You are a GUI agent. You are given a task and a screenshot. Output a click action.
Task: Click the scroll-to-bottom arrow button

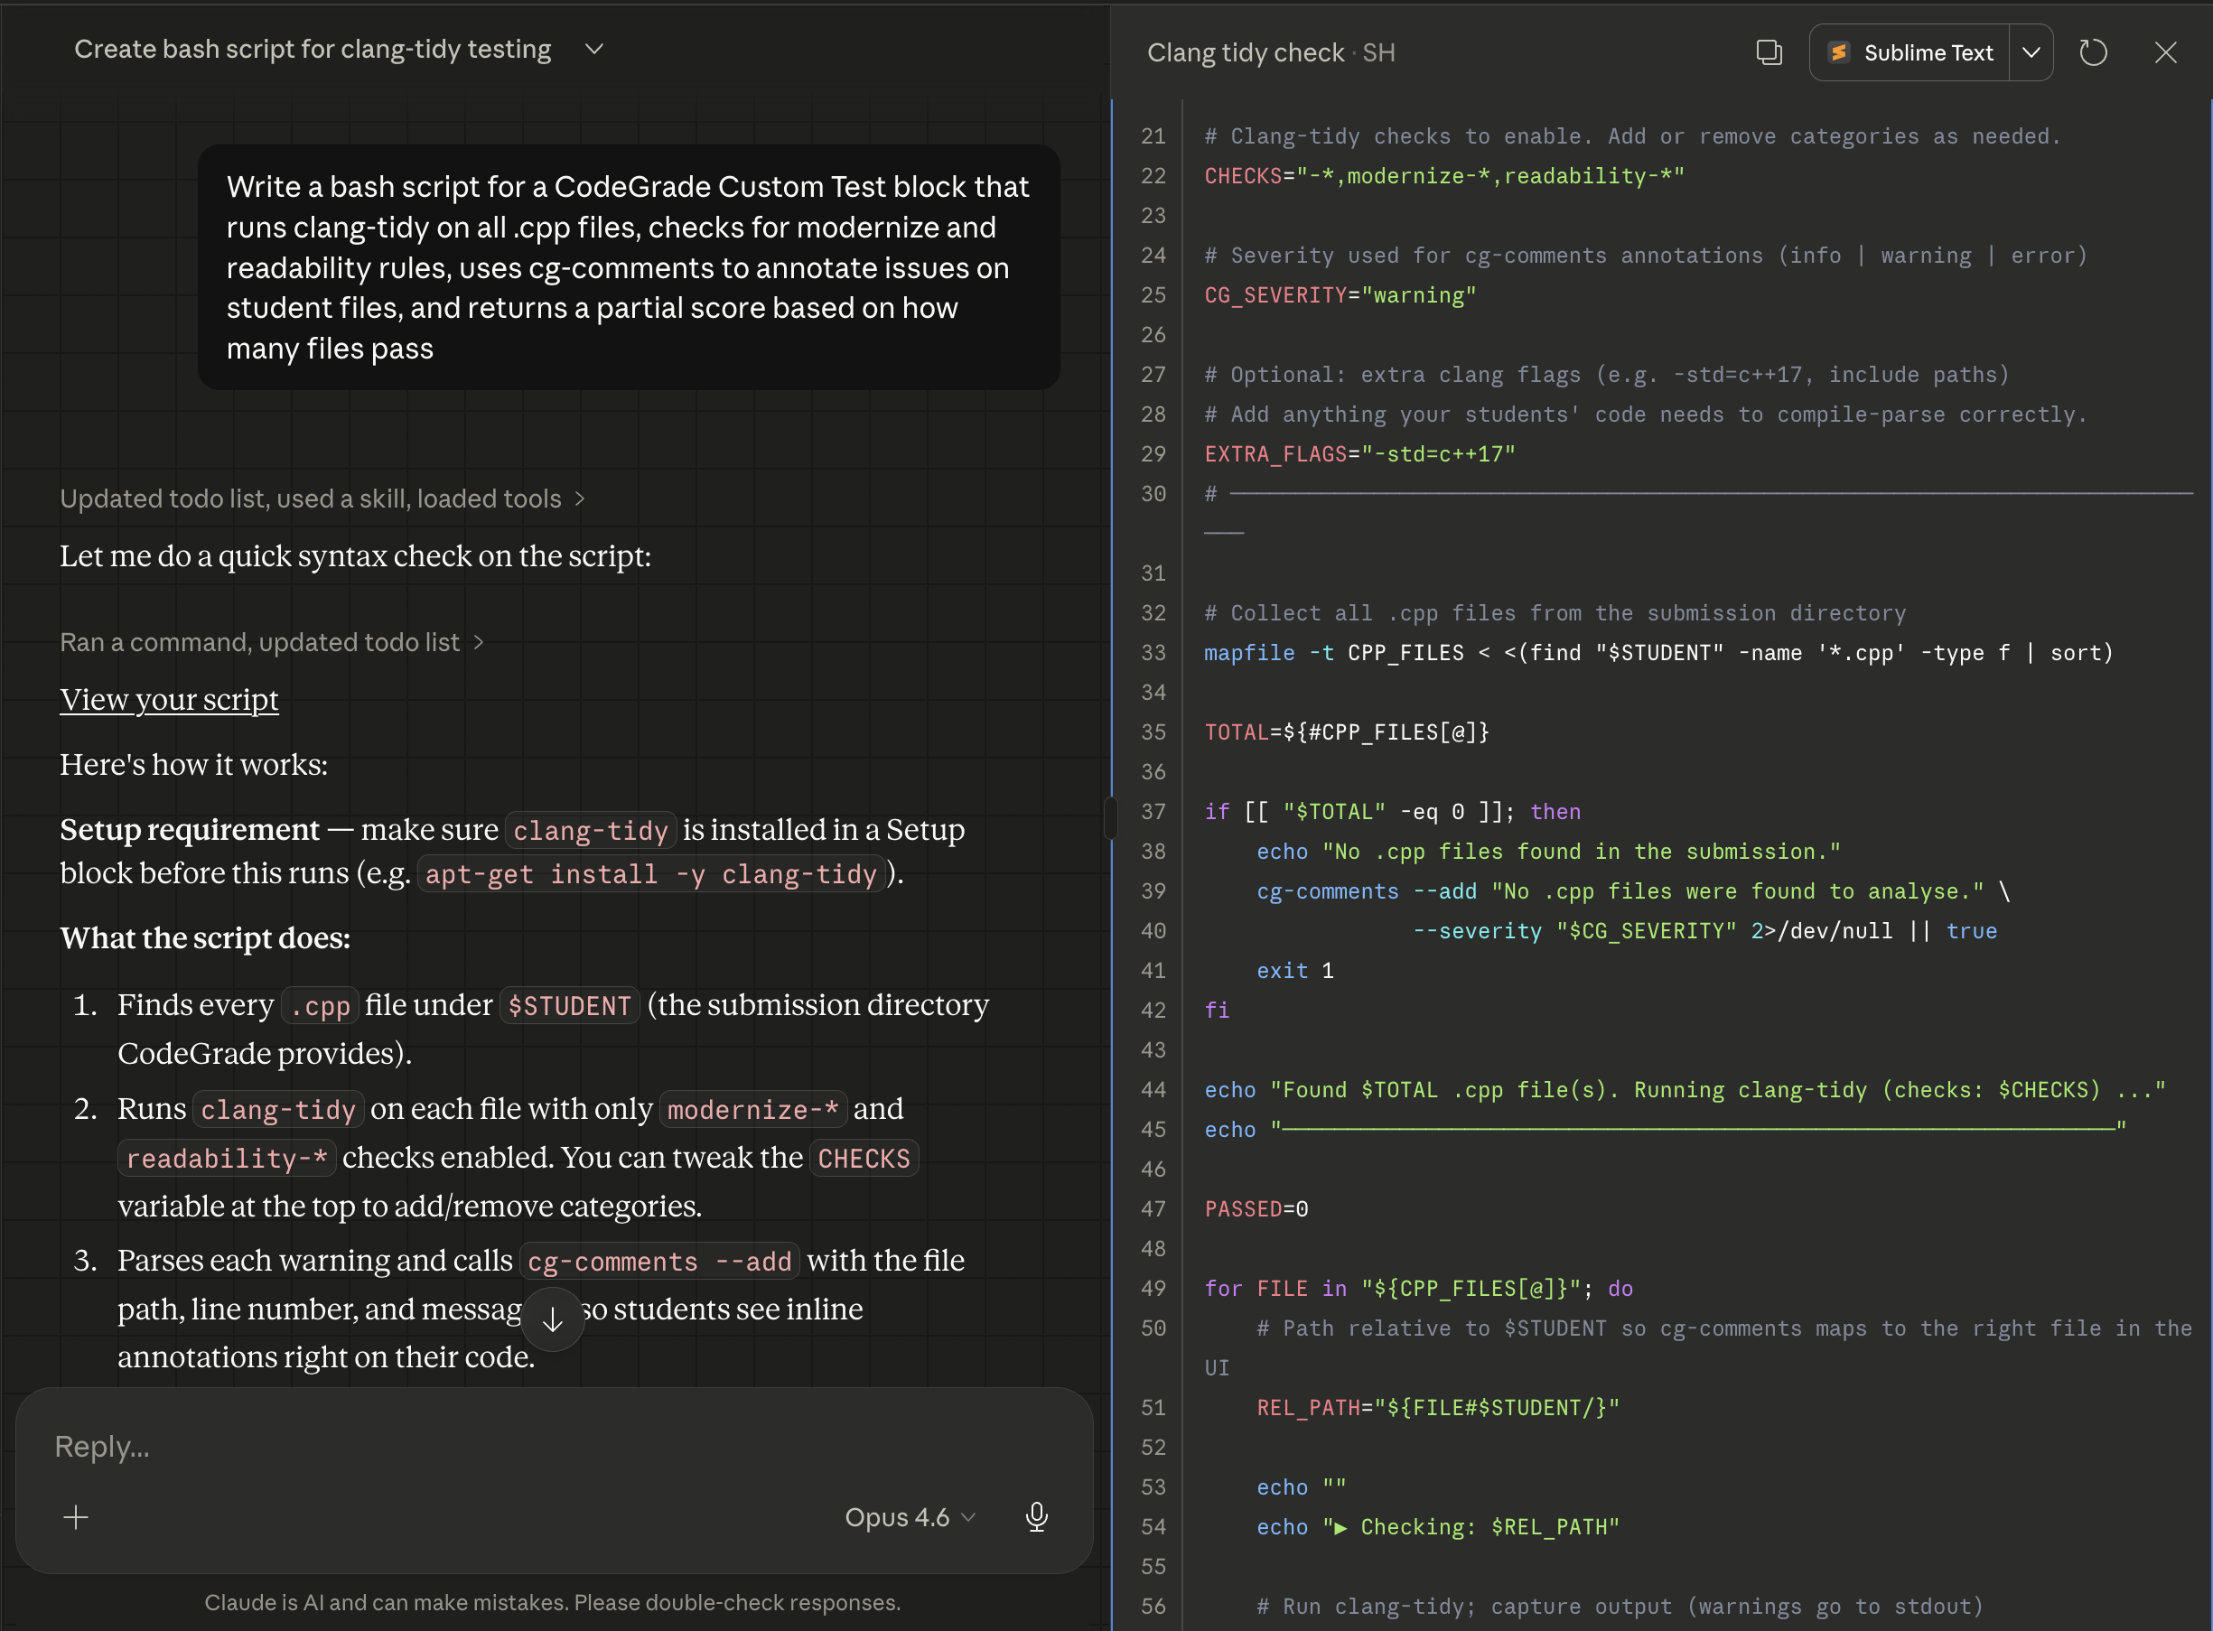click(x=553, y=1319)
